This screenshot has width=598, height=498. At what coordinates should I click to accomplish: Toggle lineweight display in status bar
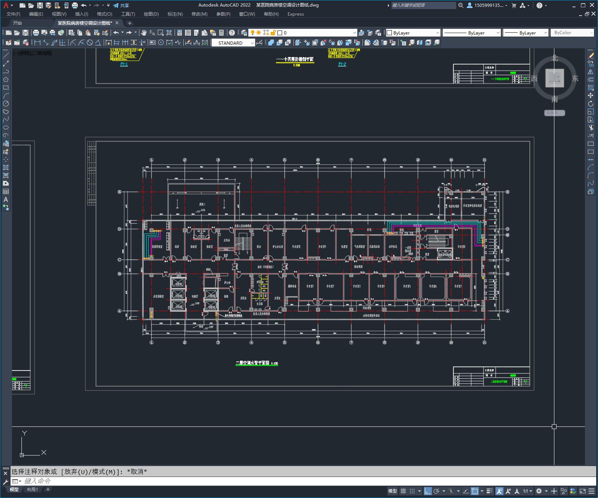tap(490, 491)
